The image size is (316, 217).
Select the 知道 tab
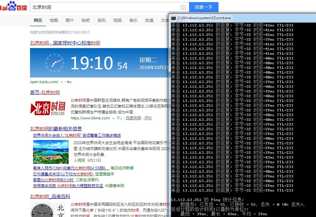(149, 20)
